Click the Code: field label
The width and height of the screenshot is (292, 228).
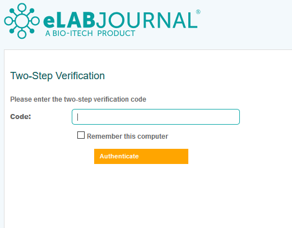21,117
